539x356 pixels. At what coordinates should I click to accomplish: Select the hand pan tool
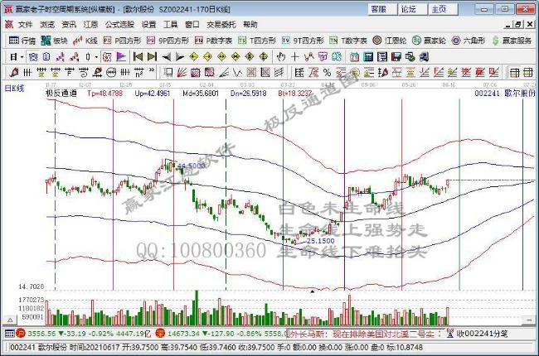[x=281, y=56]
